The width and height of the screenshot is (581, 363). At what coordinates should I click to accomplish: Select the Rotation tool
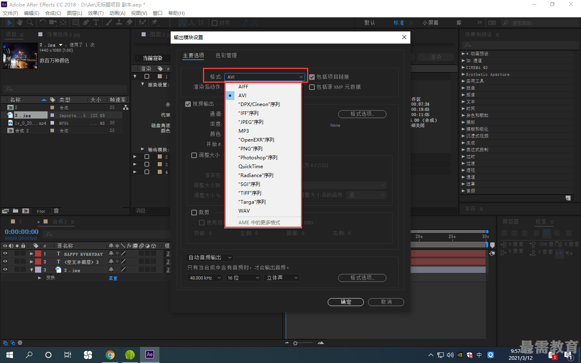pos(43,23)
